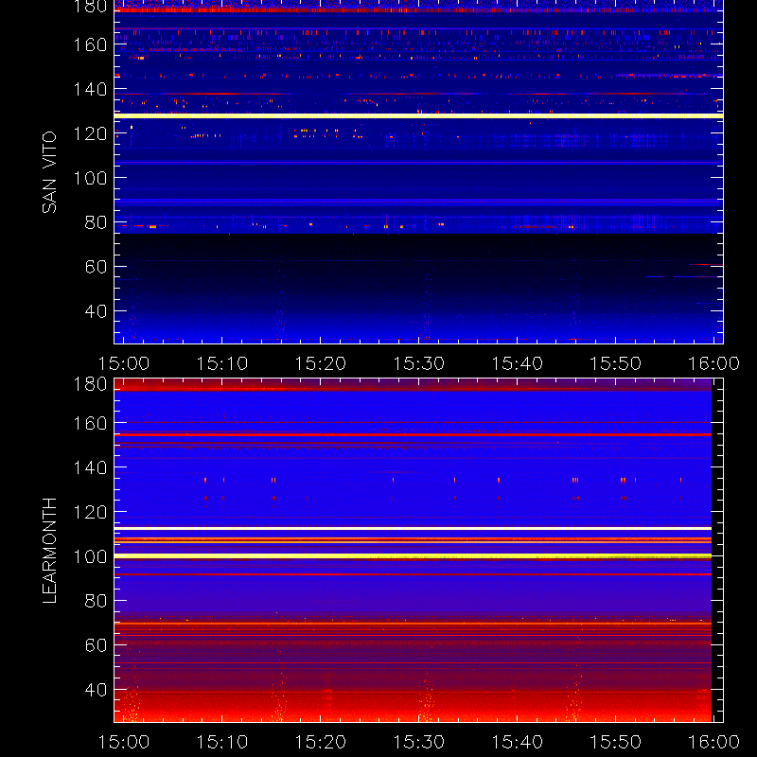The image size is (757, 757).
Task: Click the 15:30 time label below LEARMONTH plot
Action: 419,742
